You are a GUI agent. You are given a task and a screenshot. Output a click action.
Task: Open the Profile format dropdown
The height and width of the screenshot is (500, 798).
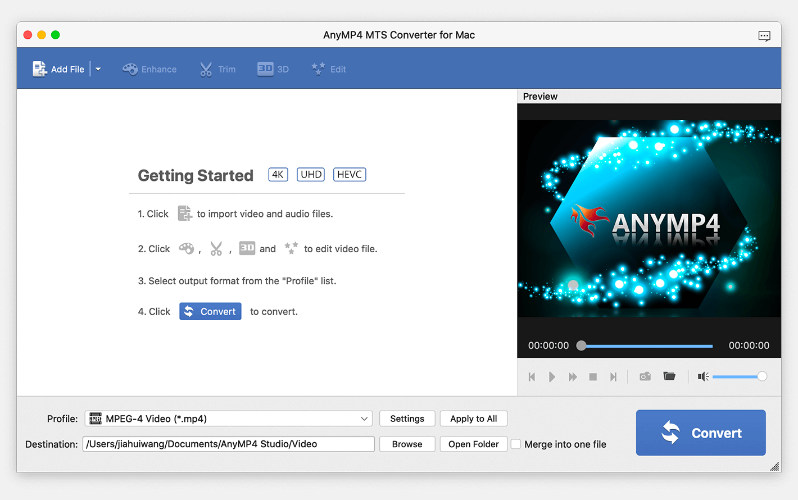pyautogui.click(x=229, y=419)
